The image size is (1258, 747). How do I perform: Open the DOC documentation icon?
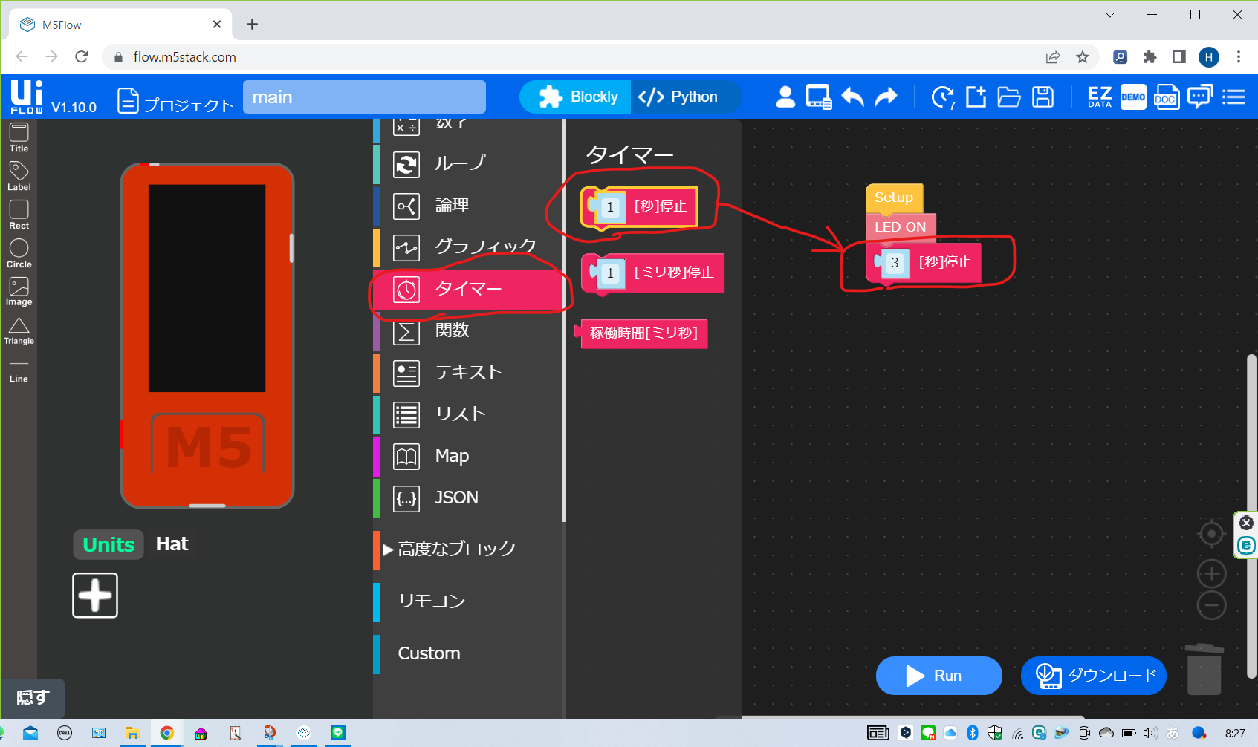pos(1166,97)
